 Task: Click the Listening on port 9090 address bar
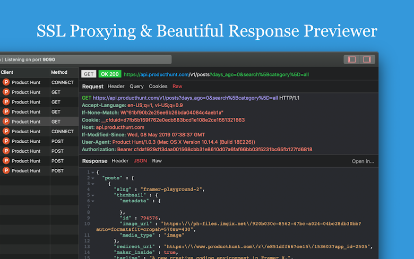coord(85,59)
